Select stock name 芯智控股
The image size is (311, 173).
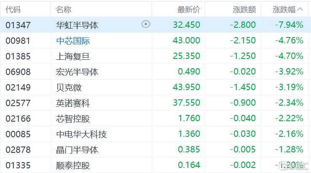pos(73,119)
